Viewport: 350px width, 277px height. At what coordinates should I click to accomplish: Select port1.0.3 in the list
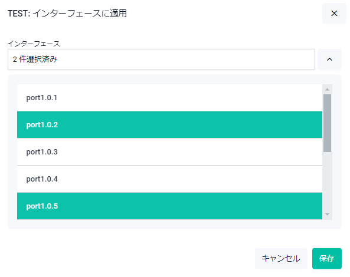click(169, 151)
